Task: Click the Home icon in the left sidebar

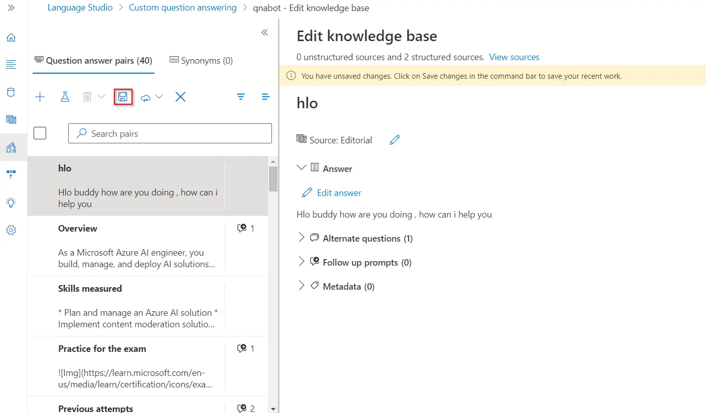Action: [x=11, y=38]
